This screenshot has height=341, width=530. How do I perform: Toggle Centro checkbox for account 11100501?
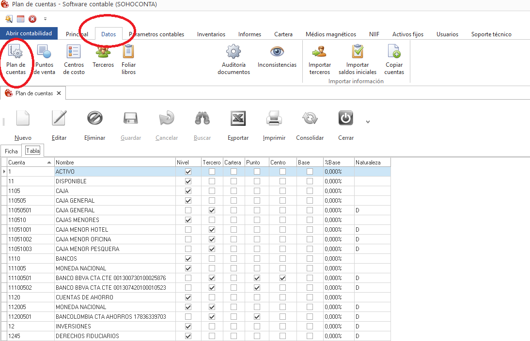[x=282, y=278]
